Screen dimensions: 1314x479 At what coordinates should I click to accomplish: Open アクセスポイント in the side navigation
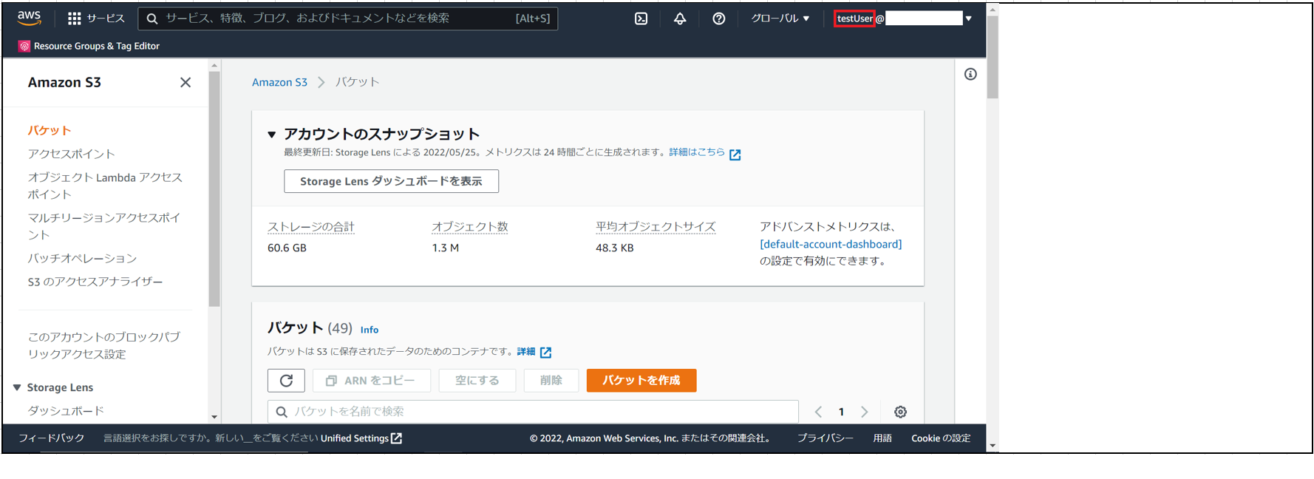point(72,154)
